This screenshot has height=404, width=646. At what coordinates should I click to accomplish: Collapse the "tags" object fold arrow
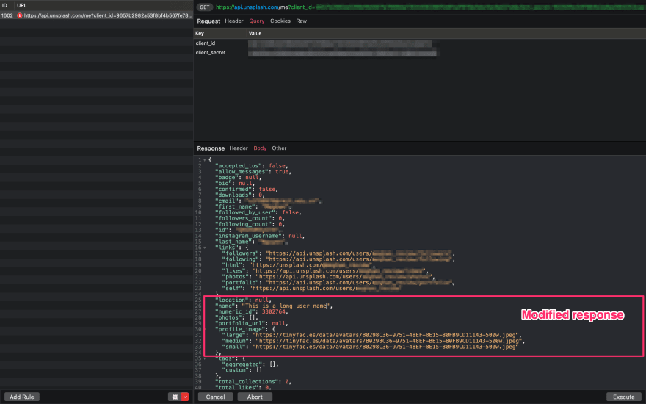point(205,358)
